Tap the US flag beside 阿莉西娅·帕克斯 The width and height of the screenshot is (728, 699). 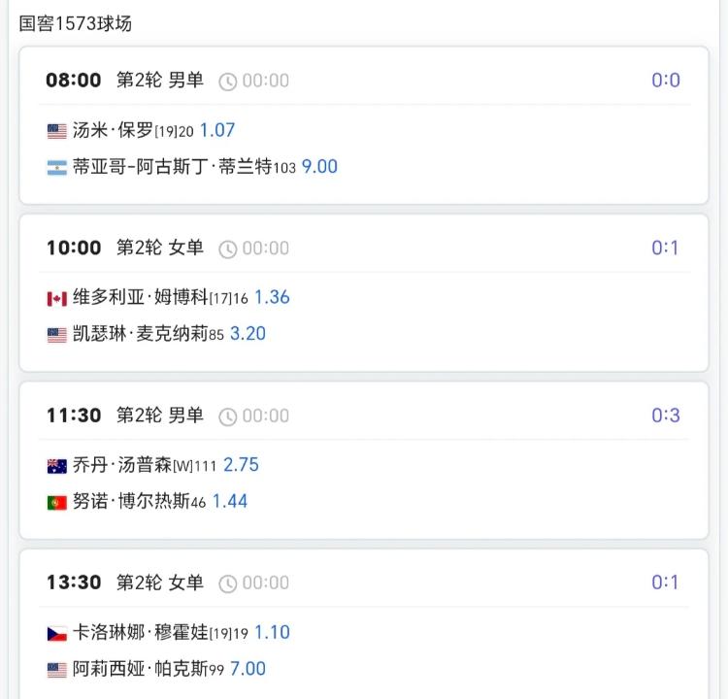[57, 670]
